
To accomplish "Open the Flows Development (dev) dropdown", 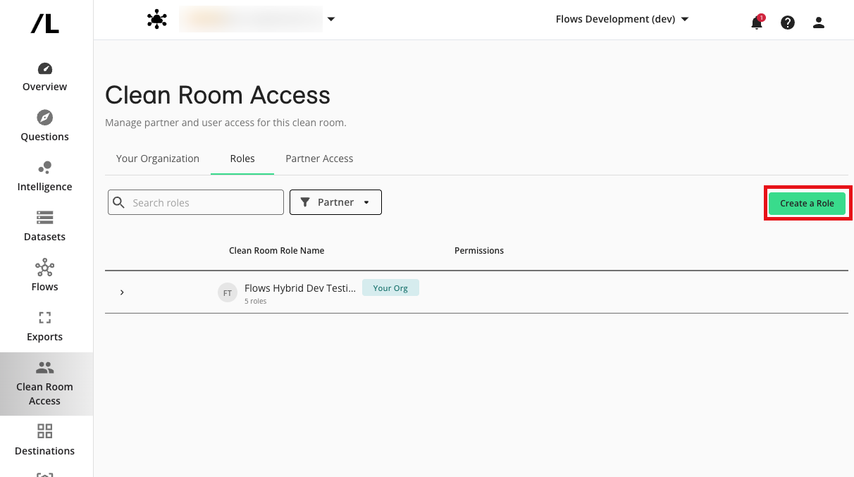I will [621, 20].
